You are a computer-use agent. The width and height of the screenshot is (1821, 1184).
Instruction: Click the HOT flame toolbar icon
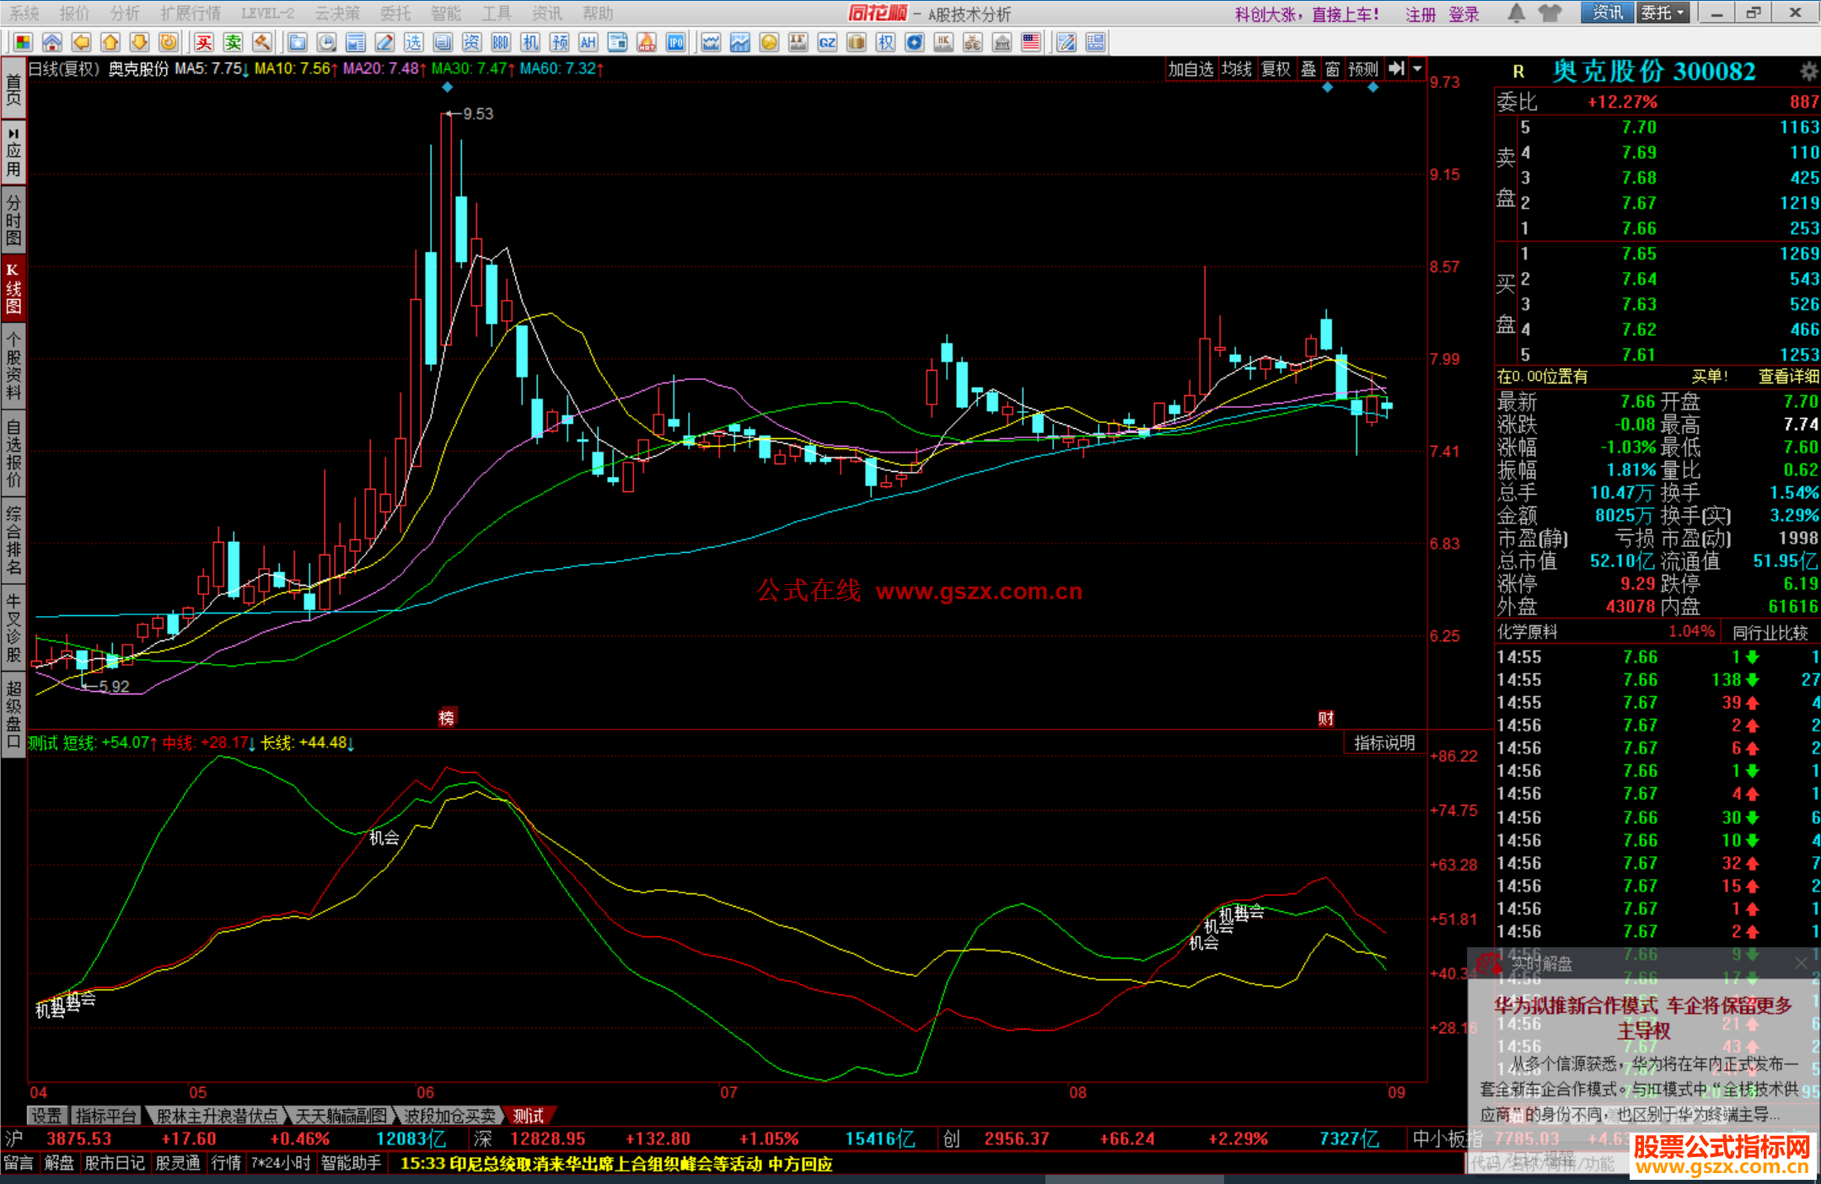pos(647,43)
